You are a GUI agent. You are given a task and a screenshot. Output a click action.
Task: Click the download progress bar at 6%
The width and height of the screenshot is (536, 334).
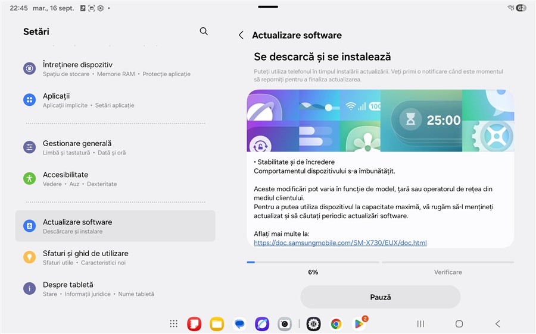313,262
